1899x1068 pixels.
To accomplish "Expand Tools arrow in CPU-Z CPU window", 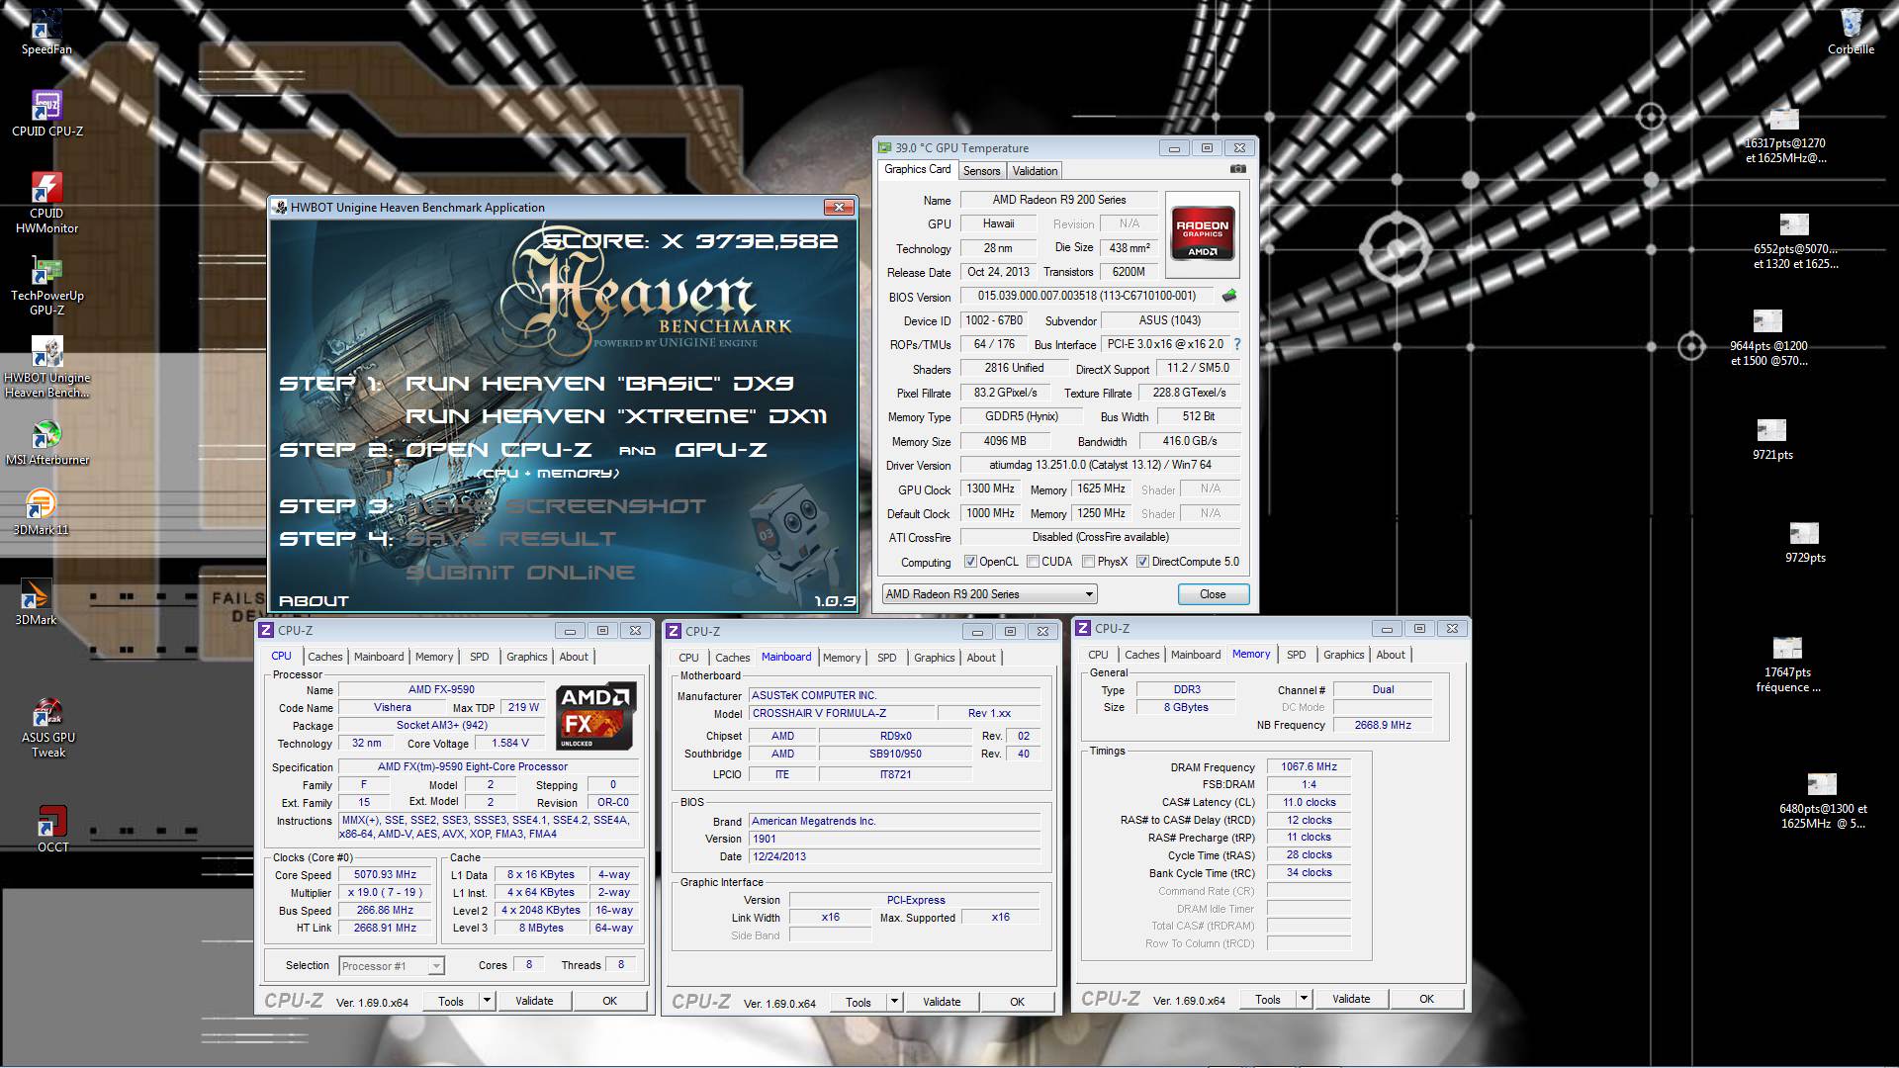I will pyautogui.click(x=487, y=1001).
